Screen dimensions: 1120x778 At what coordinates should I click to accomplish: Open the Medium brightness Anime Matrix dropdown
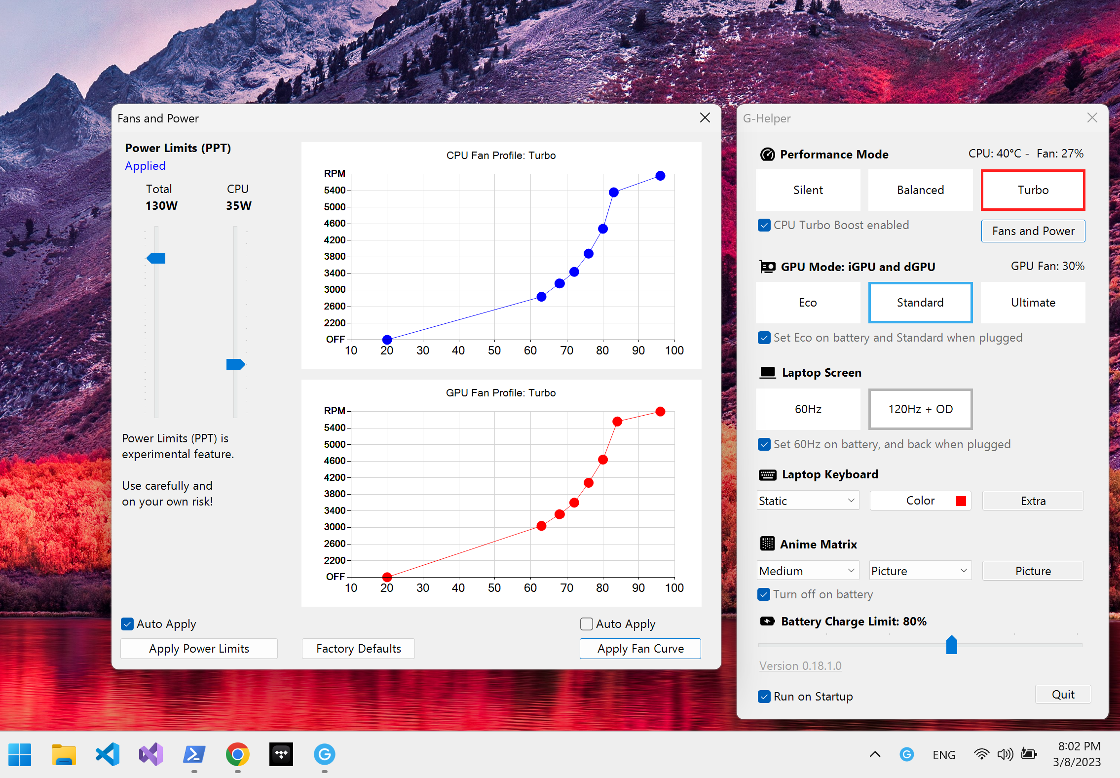point(808,571)
